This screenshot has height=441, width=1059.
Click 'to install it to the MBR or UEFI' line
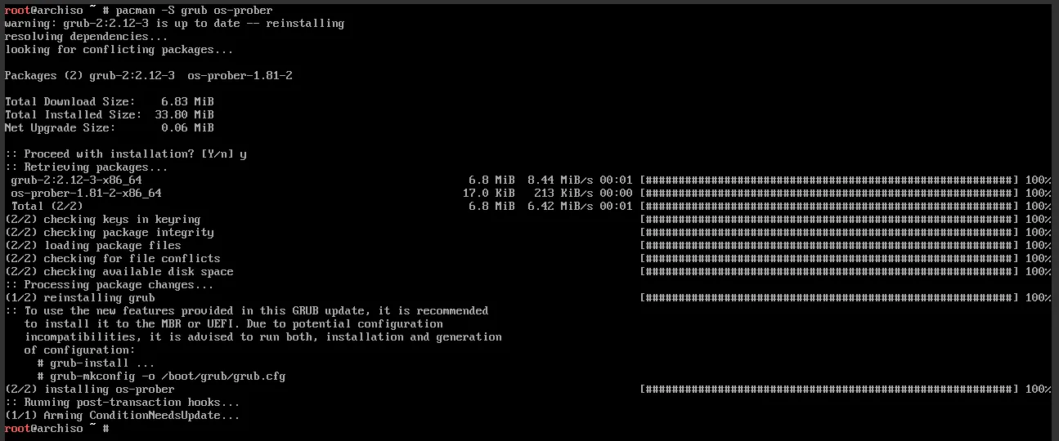pyautogui.click(x=234, y=324)
